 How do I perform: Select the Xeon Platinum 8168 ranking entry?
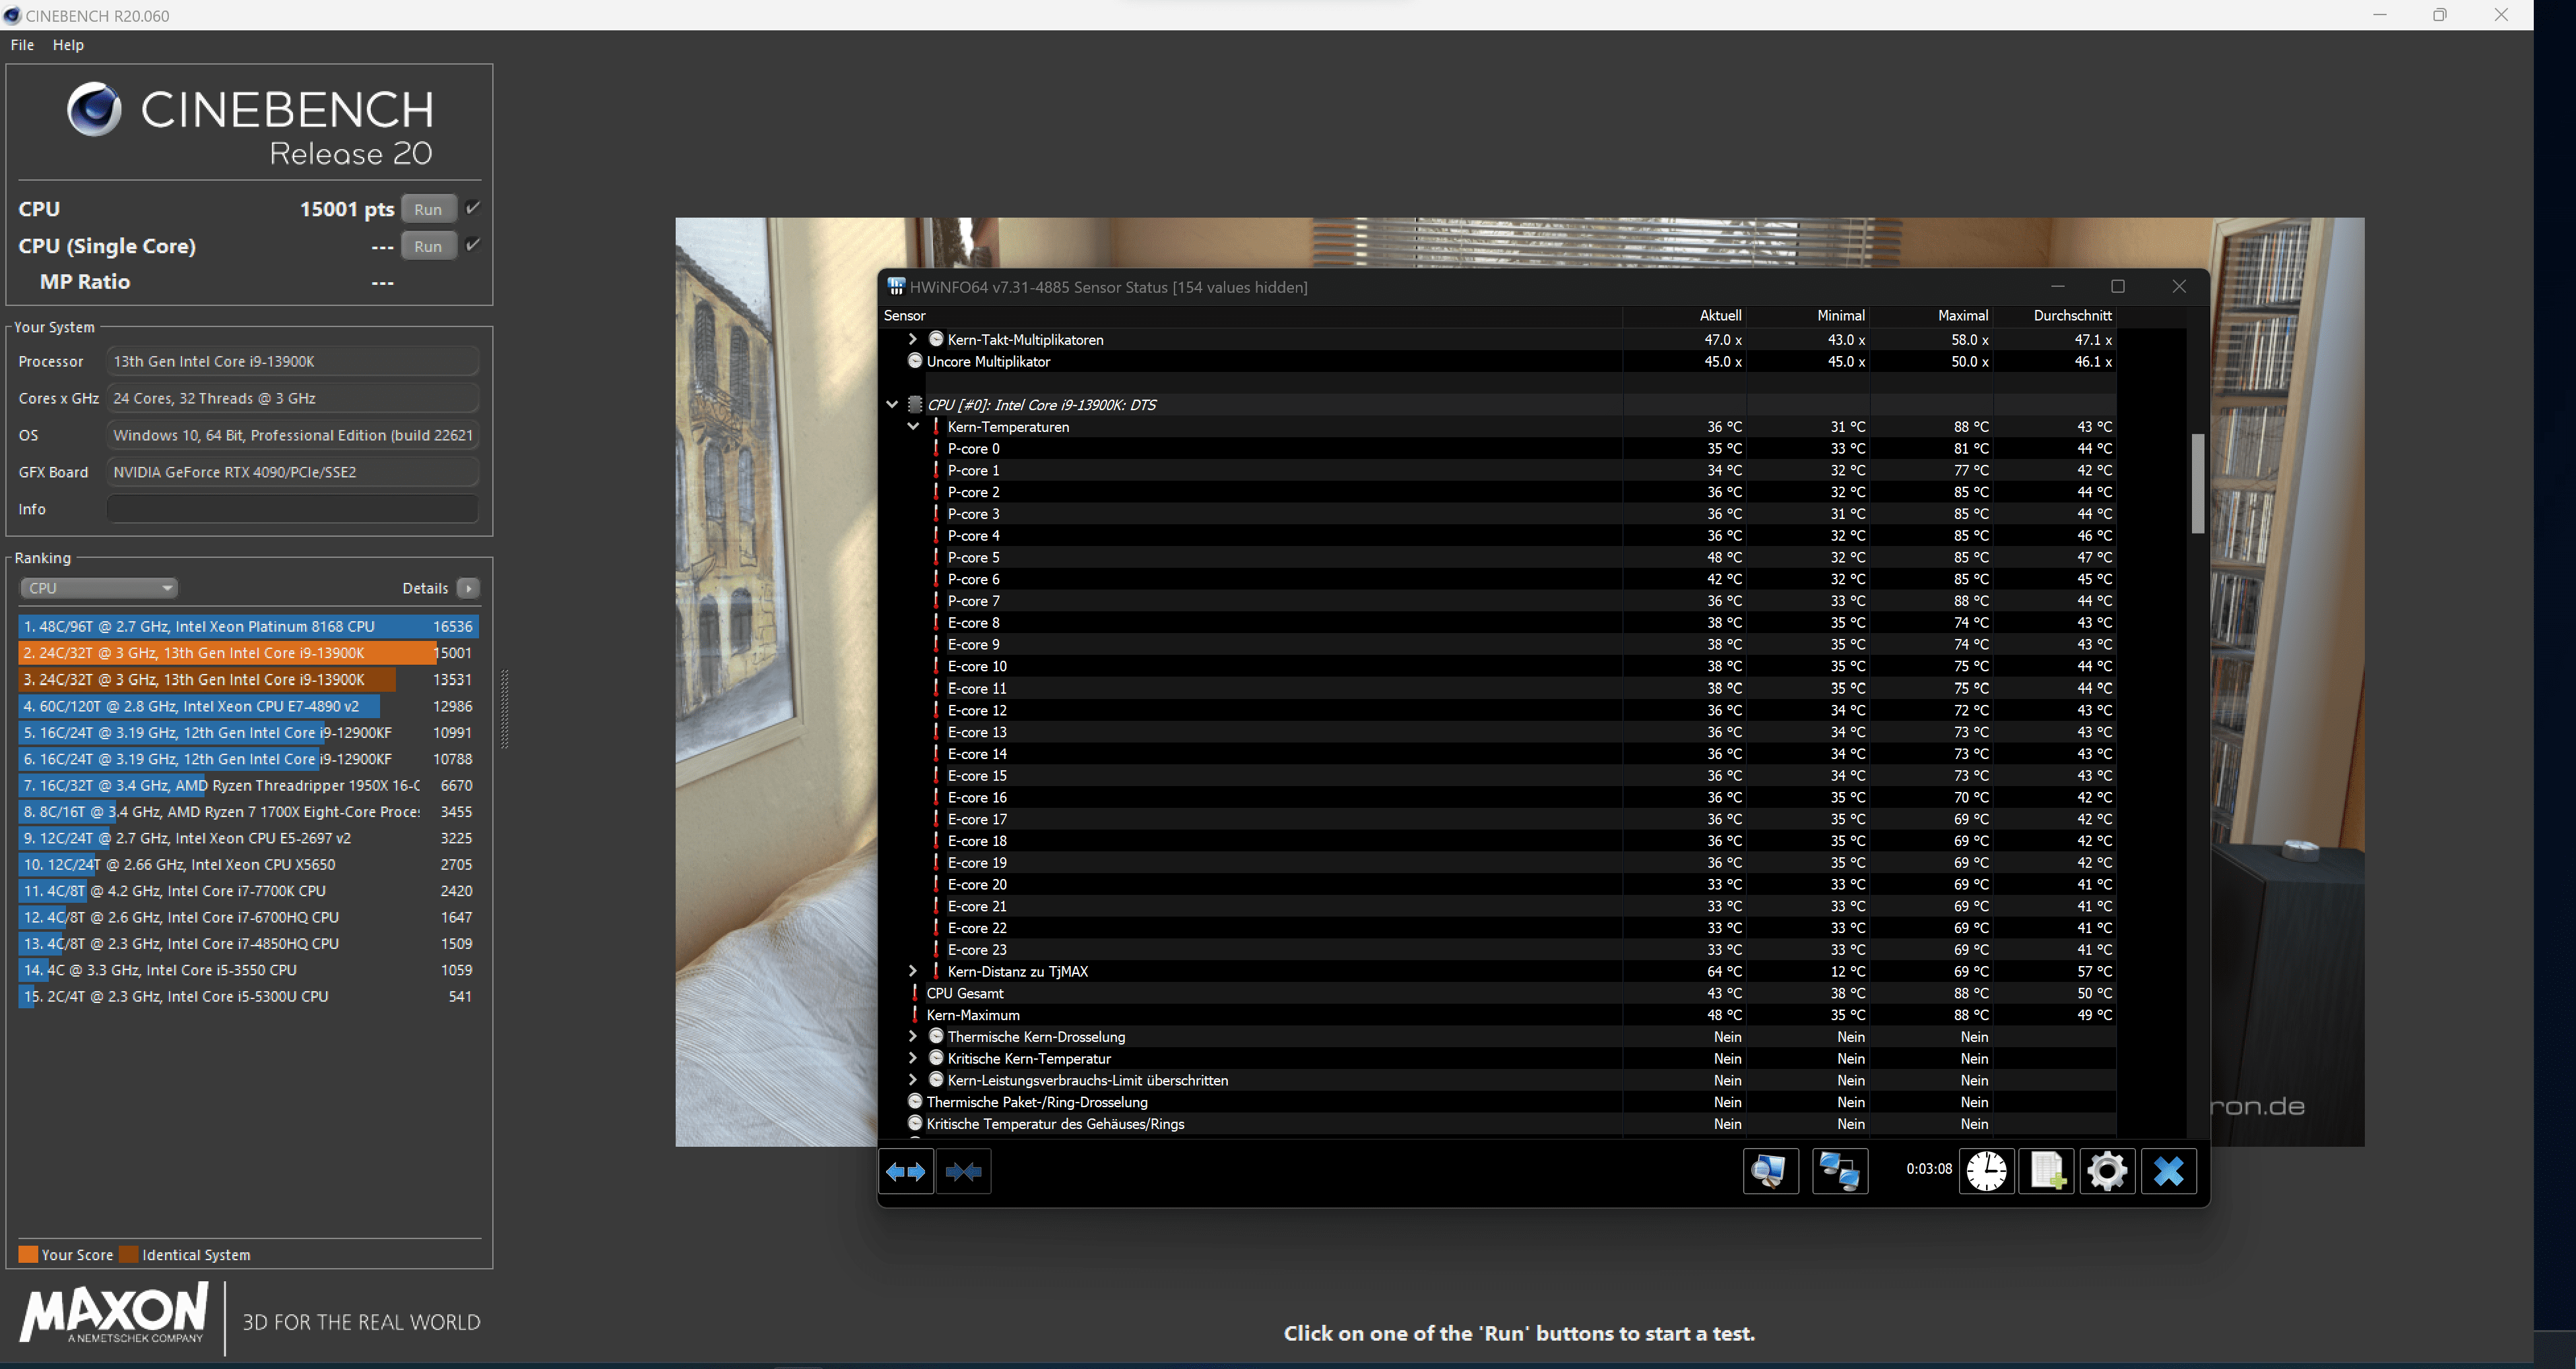pos(248,626)
